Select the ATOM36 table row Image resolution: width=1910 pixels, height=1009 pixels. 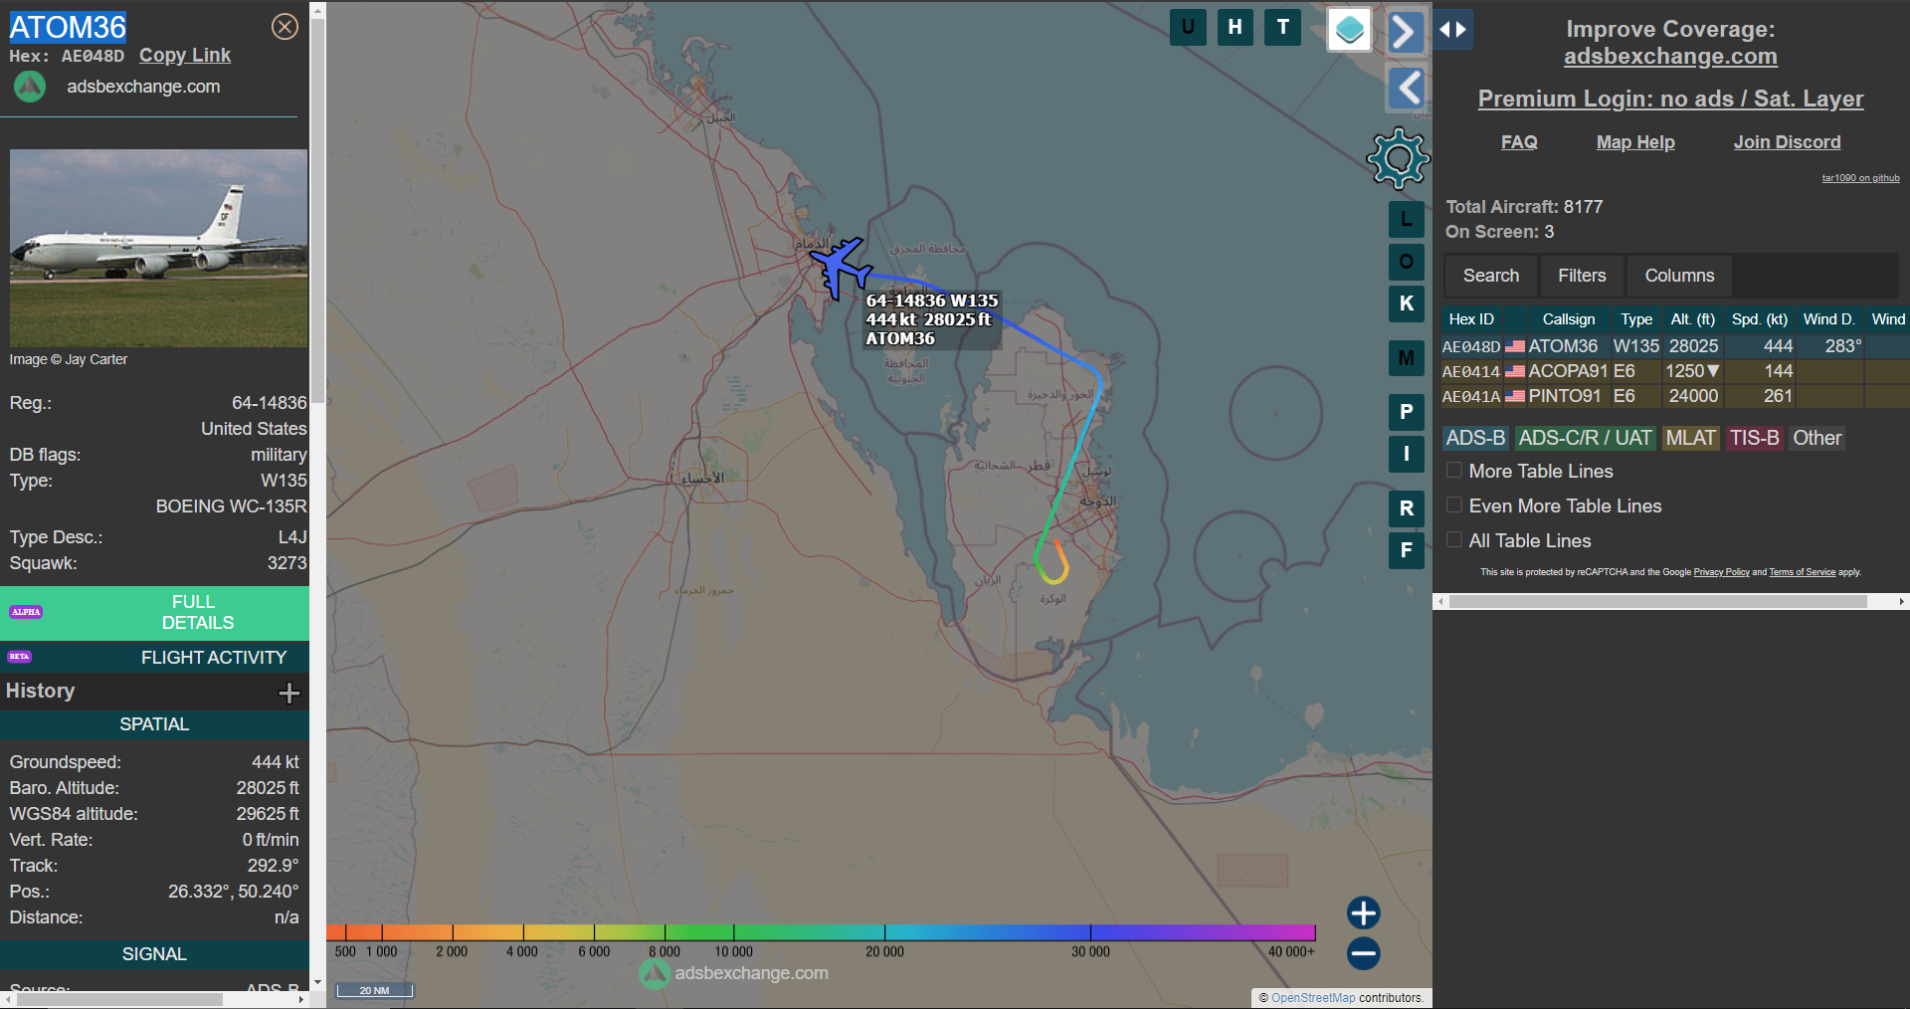coord(1675,346)
